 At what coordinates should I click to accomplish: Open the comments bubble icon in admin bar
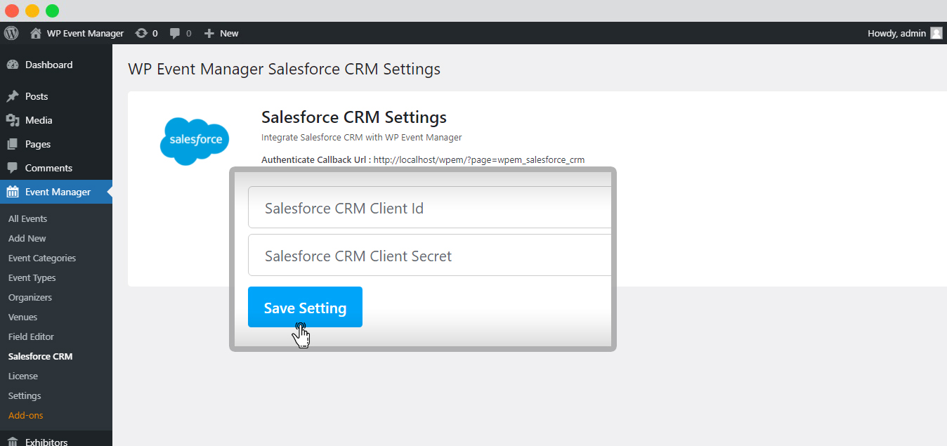175,33
